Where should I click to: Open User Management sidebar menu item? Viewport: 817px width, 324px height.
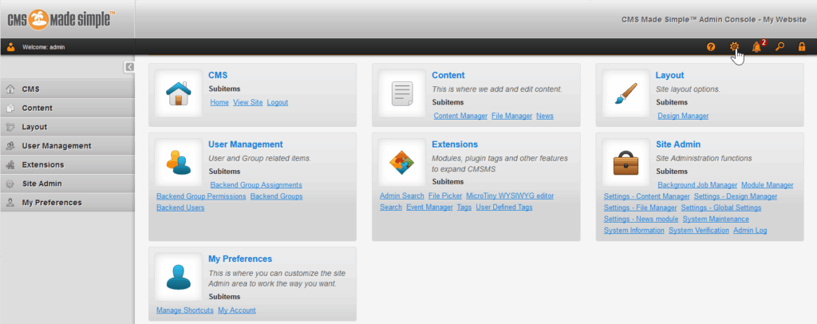[x=67, y=146]
